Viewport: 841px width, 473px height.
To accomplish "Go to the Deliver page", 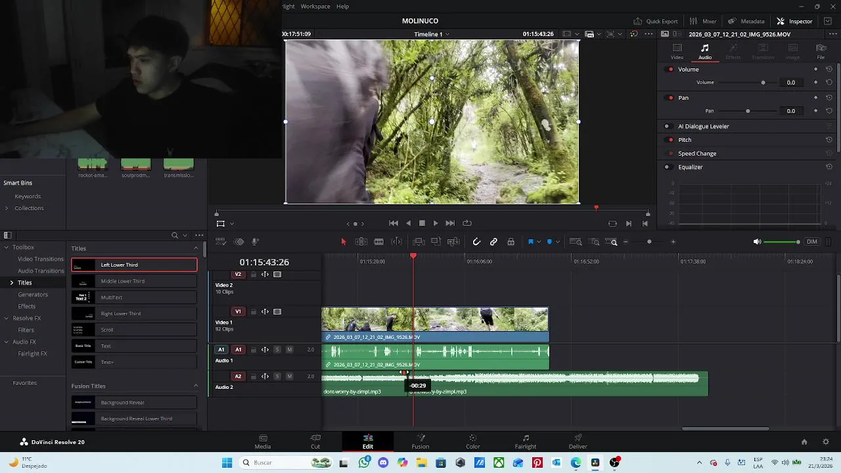I will tap(578, 441).
